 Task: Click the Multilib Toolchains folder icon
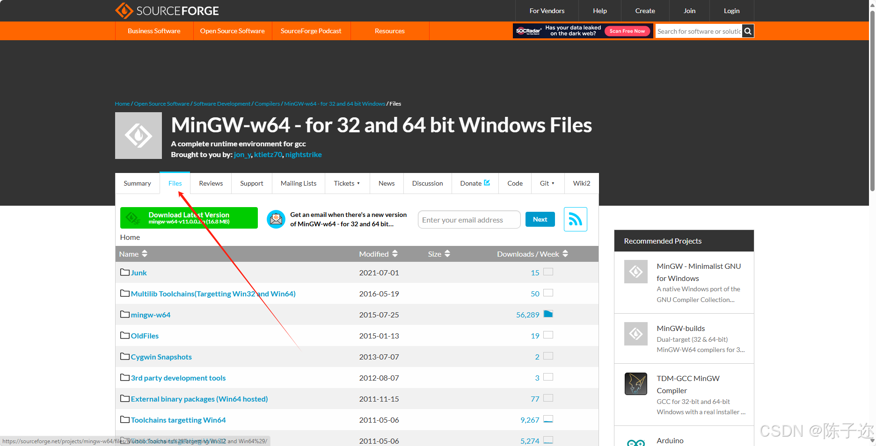tap(125, 293)
